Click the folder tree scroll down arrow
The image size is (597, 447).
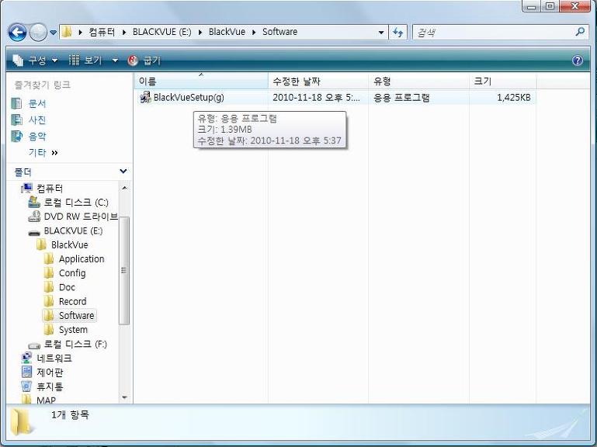124,397
